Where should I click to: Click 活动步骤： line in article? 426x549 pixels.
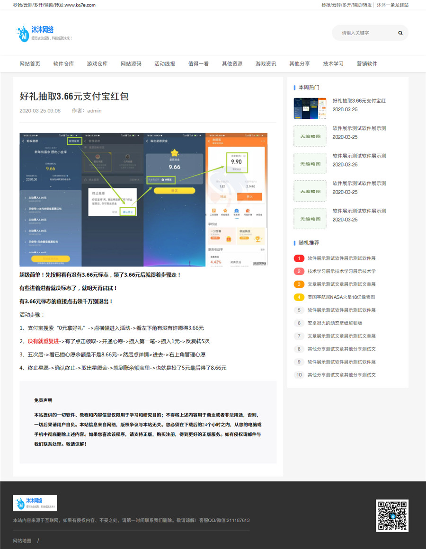[x=32, y=315]
